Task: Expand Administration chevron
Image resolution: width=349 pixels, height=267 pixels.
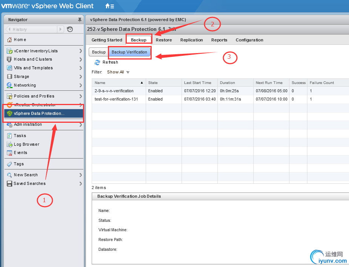Action: pyautogui.click(x=81, y=125)
